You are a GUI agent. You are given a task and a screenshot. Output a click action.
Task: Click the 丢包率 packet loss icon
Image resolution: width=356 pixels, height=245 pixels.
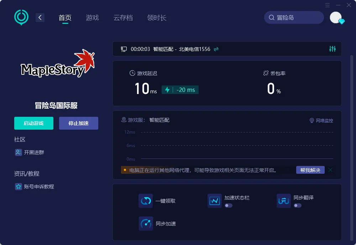266,73
